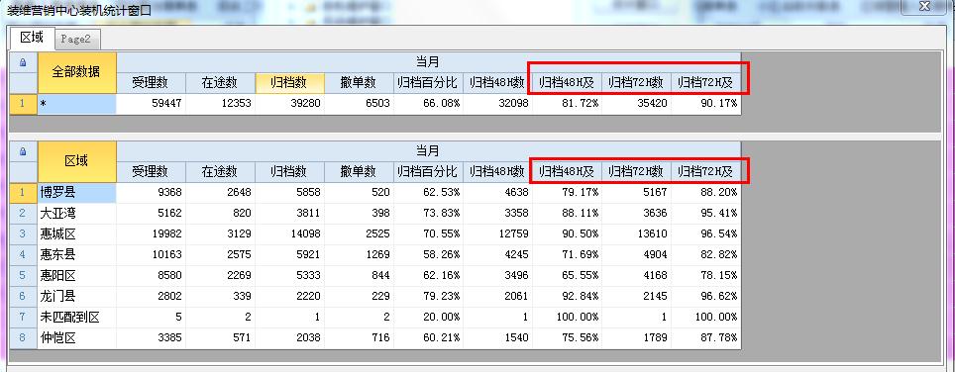Select row header 5 for 惠阳区
Viewport: 955px width, 372px height.
tap(23, 275)
